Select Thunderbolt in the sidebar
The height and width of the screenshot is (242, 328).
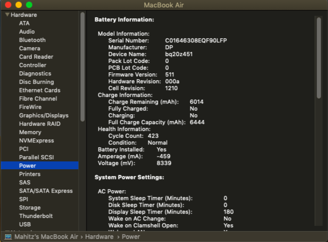[36, 216]
